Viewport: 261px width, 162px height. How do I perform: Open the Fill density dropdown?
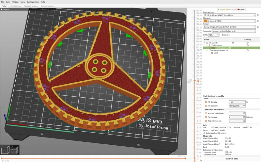point(237,102)
